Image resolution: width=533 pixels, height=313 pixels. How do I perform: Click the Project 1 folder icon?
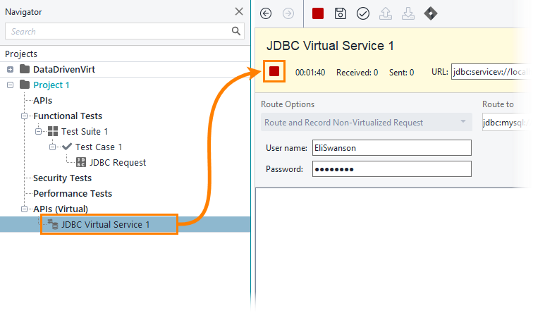coord(25,85)
